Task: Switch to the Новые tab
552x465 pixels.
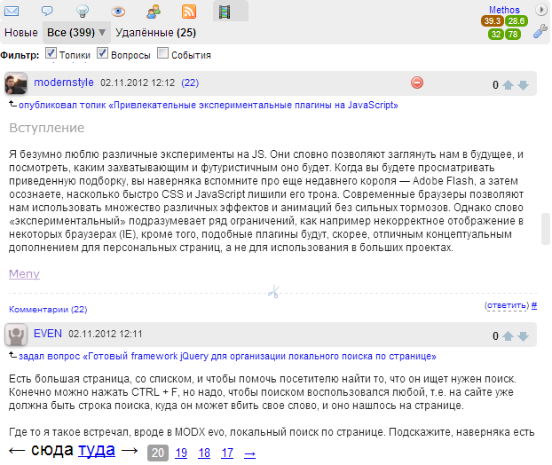Action: 21,33
